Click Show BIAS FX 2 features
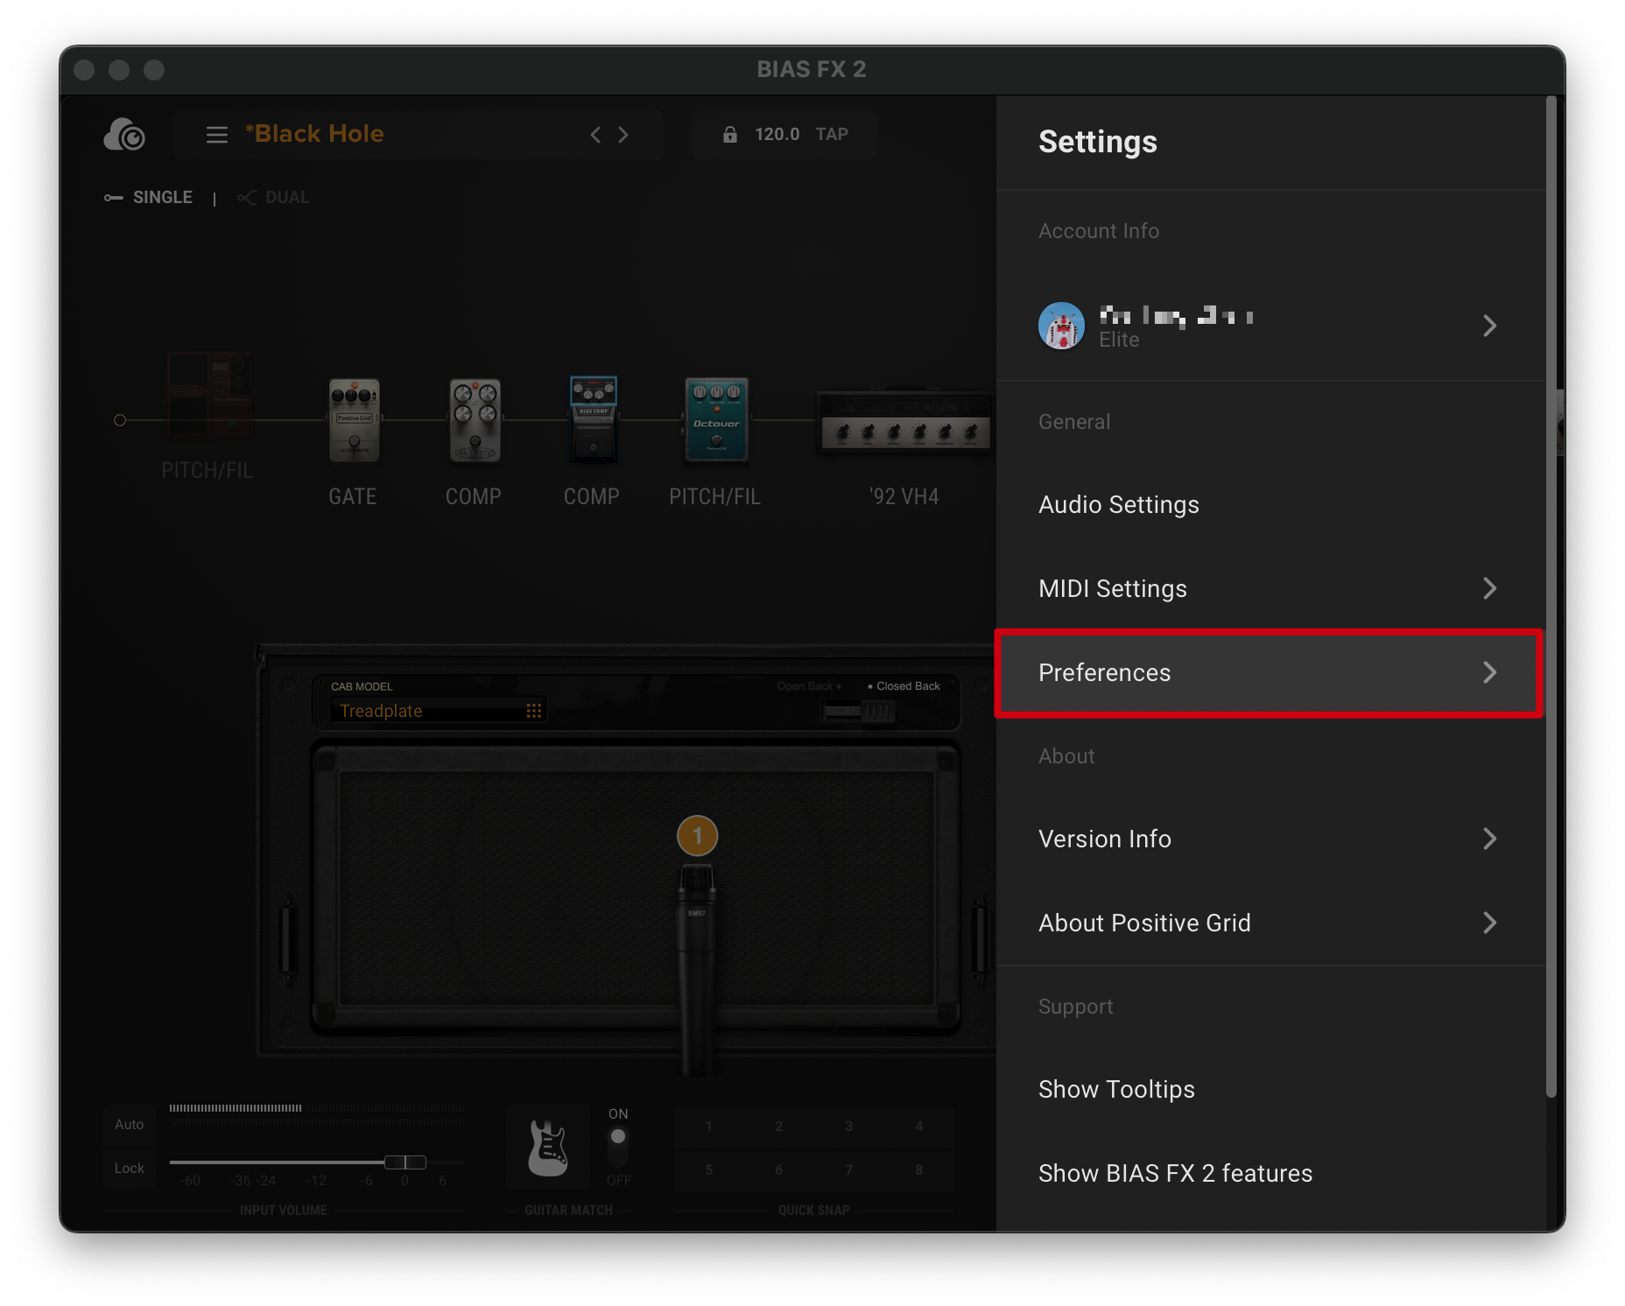1625x1306 pixels. pyautogui.click(x=1270, y=1173)
